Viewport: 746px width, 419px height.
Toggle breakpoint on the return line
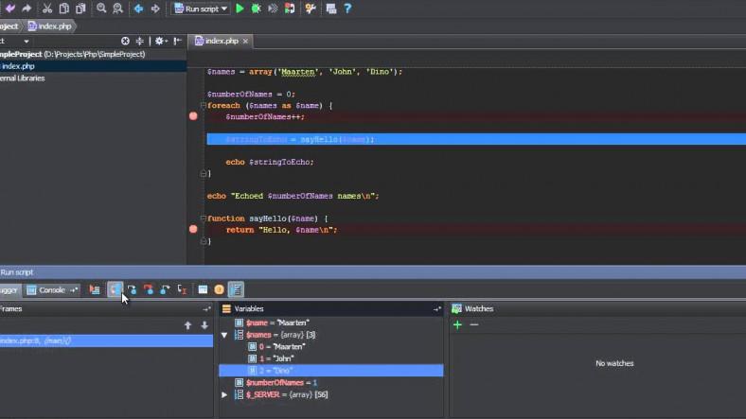point(193,229)
